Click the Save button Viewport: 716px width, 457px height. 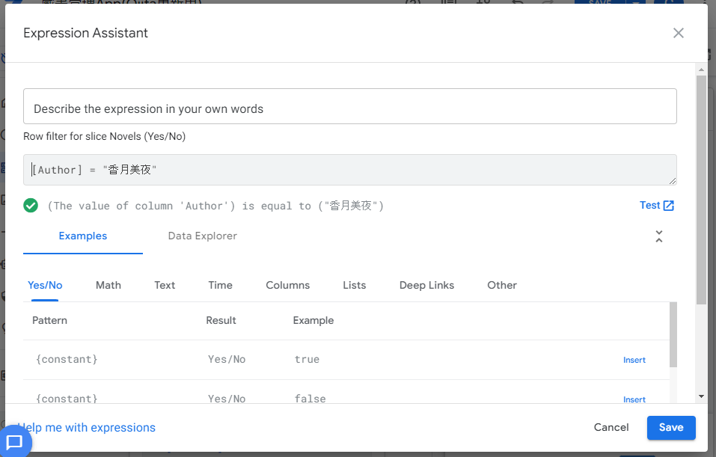coord(670,427)
